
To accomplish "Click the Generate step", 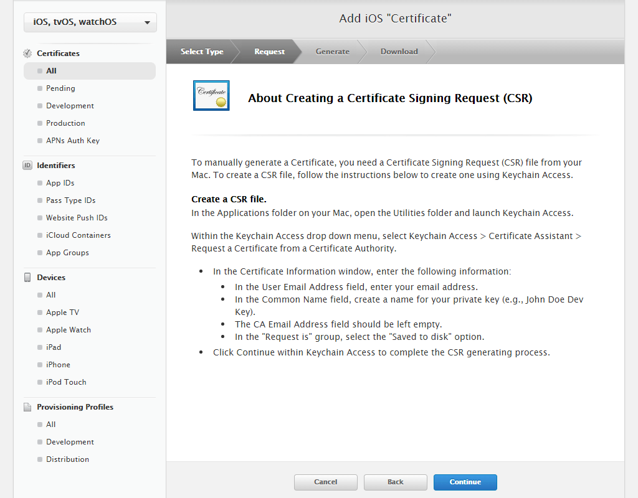I will pos(333,52).
